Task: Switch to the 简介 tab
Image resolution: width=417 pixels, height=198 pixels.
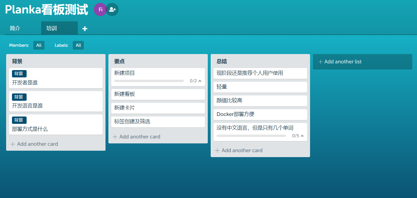Action: 15,28
